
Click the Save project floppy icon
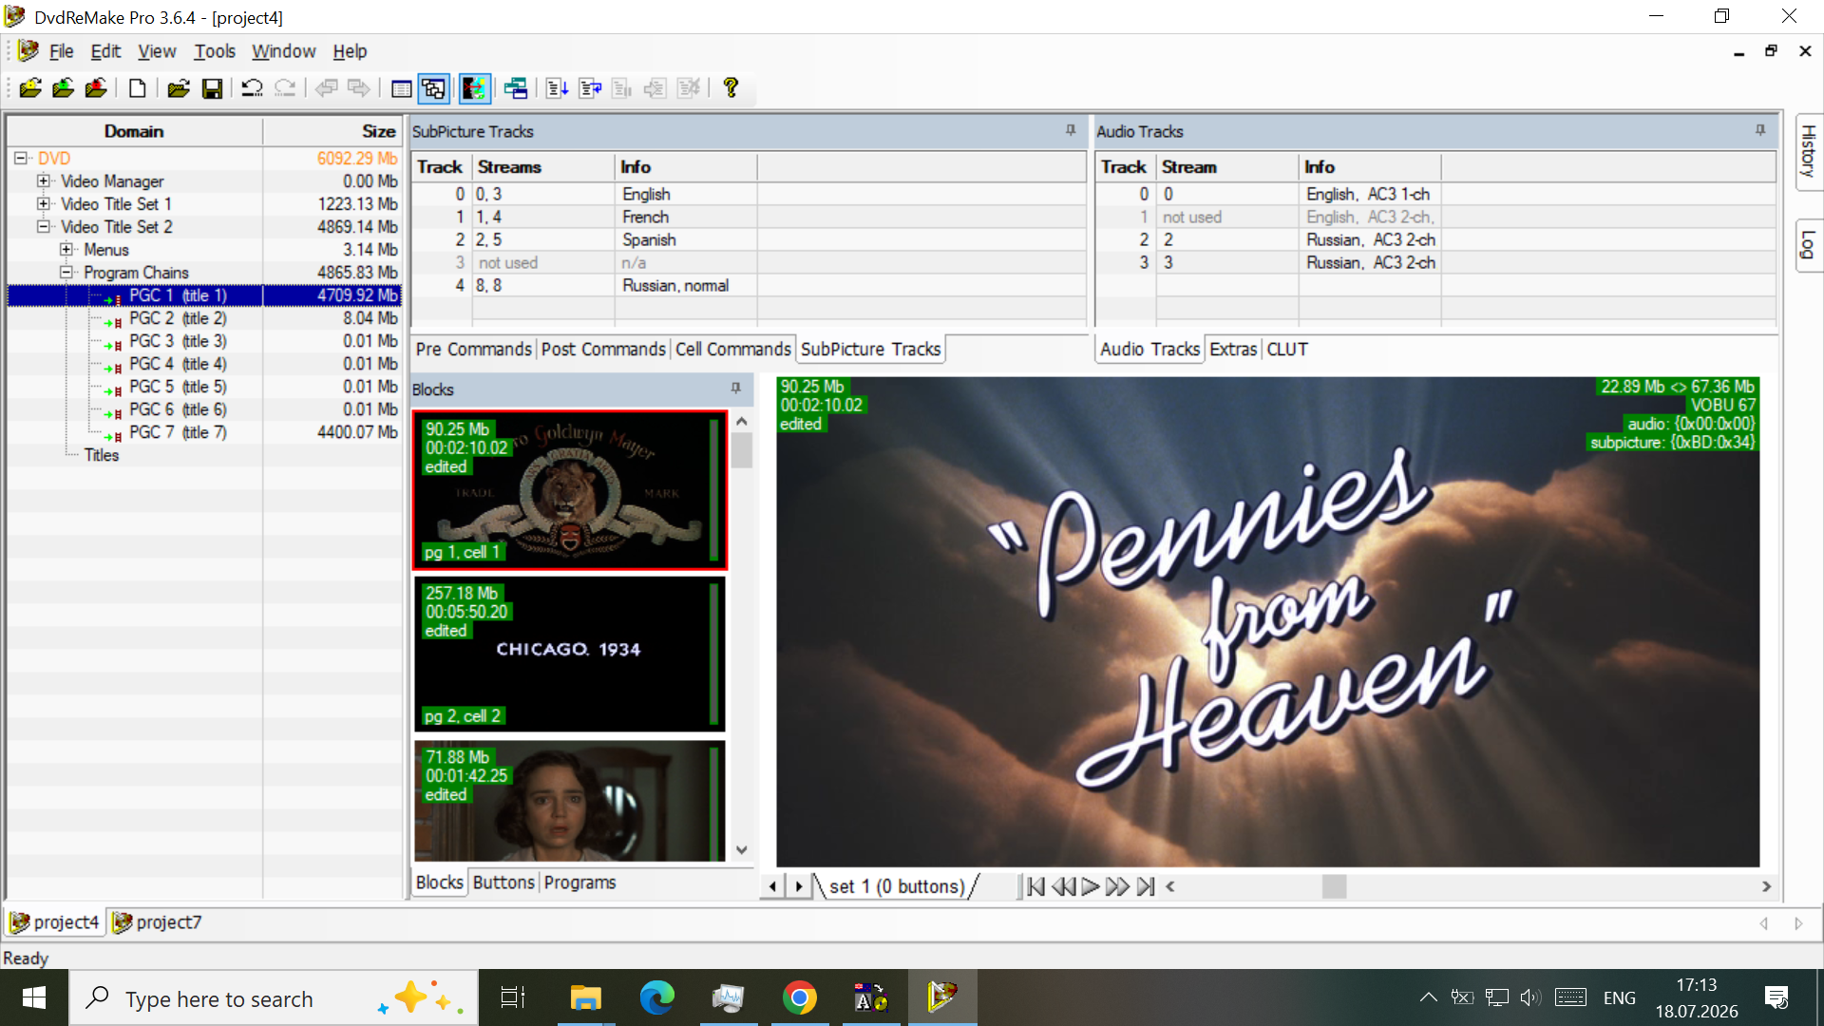pos(212,88)
